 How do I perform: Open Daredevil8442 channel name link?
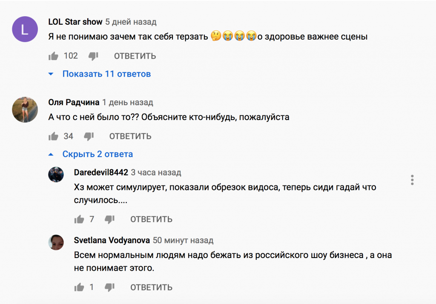click(101, 172)
